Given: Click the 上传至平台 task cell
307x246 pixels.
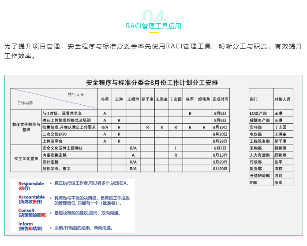Looking at the screenshot, I should click(x=53, y=141).
